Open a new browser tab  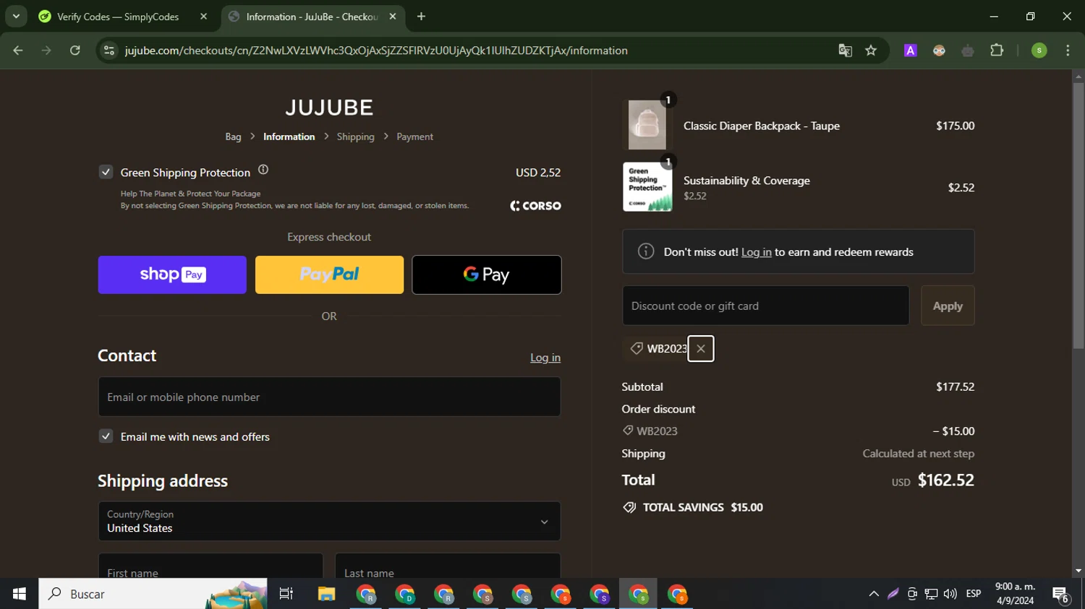[421, 17]
